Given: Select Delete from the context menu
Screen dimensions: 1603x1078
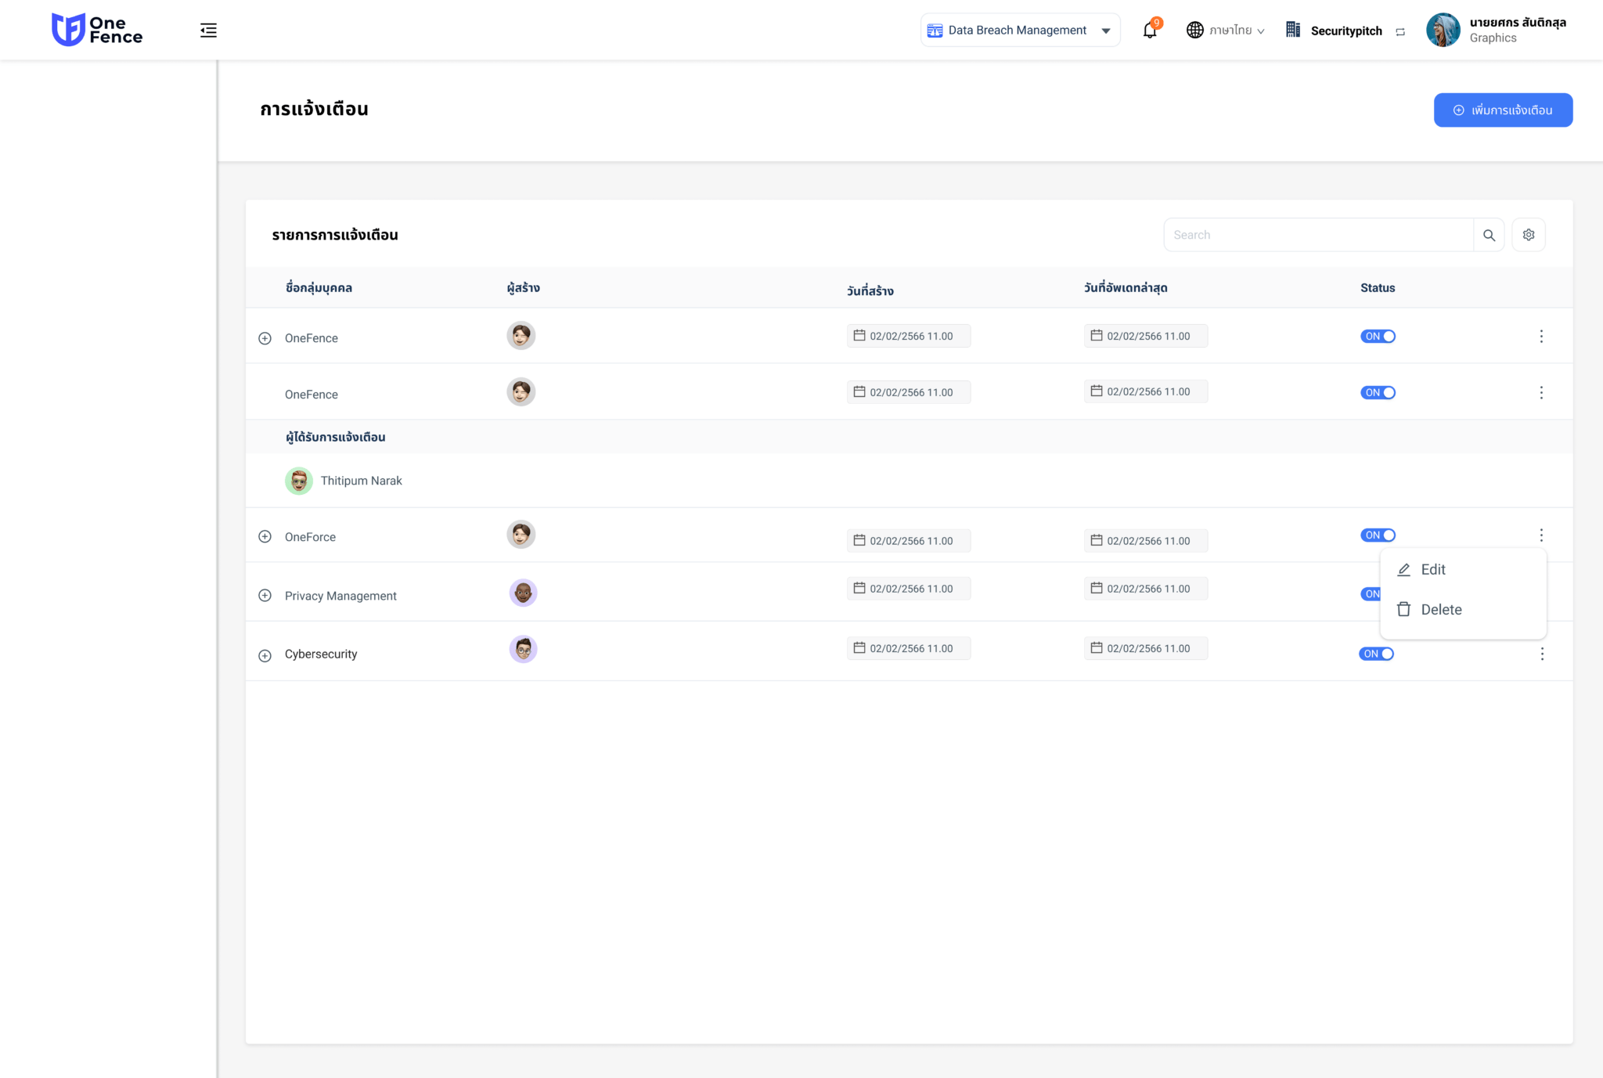Looking at the screenshot, I should [x=1440, y=609].
